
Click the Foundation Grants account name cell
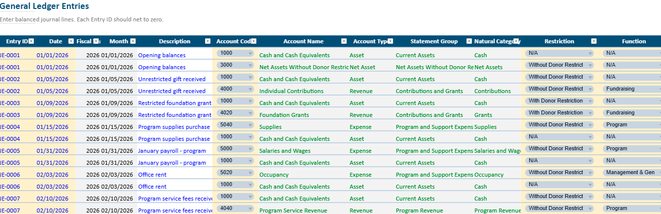(x=284, y=115)
